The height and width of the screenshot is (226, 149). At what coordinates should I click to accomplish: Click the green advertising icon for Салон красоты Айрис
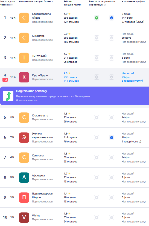[97, 18]
